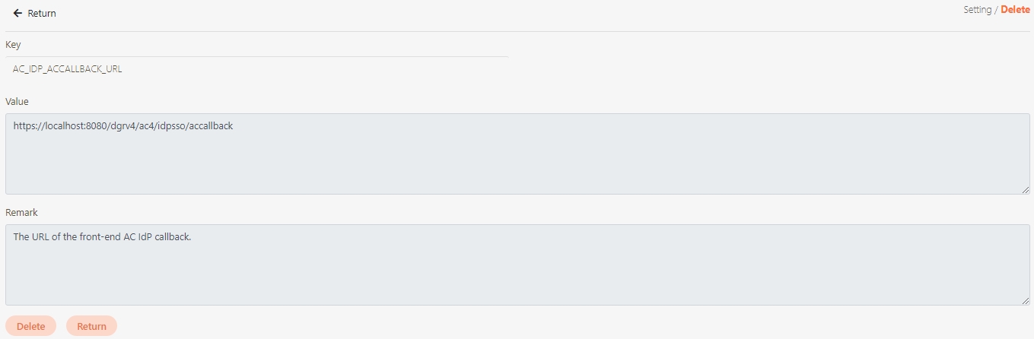Click the slash separator in the breadcrumb
This screenshot has width=1034, height=339.
tap(996, 10)
